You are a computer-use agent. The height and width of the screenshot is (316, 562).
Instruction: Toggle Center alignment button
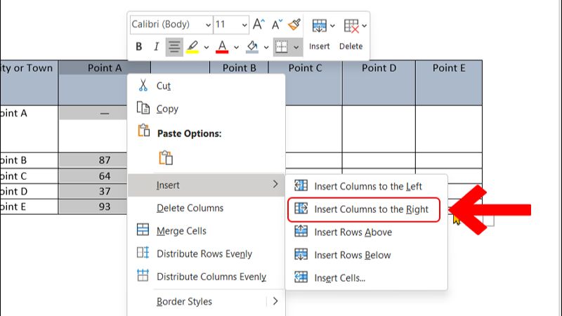(x=174, y=47)
